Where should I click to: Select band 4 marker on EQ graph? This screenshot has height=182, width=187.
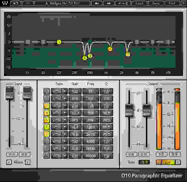[x=85, y=58]
